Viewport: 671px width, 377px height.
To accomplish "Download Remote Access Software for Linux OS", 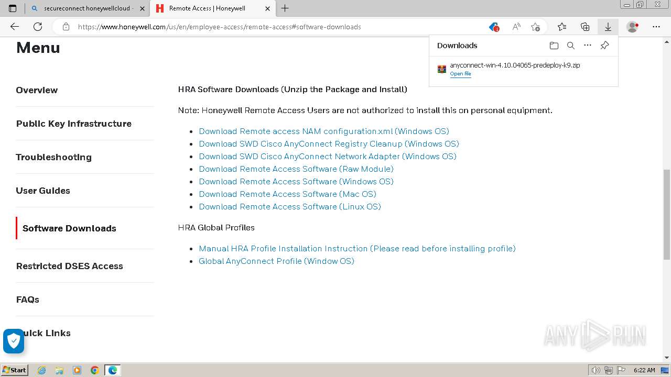I will [x=290, y=207].
